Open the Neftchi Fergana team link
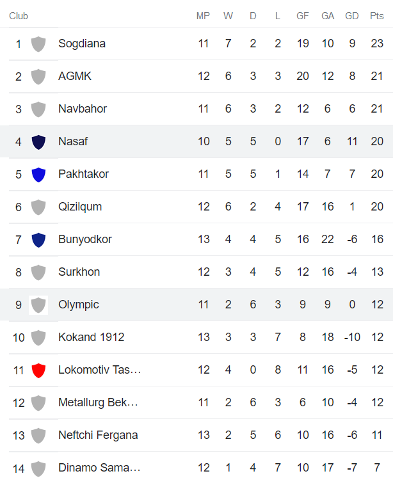The height and width of the screenshot is (492, 393). [x=97, y=435]
